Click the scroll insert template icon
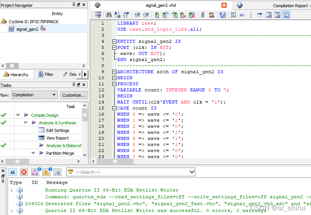 tap(211, 15)
